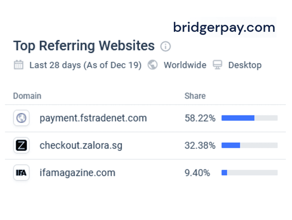Screen dimensions: 292x220
Task: Open the Worldwide region selector
Action: coord(185,65)
